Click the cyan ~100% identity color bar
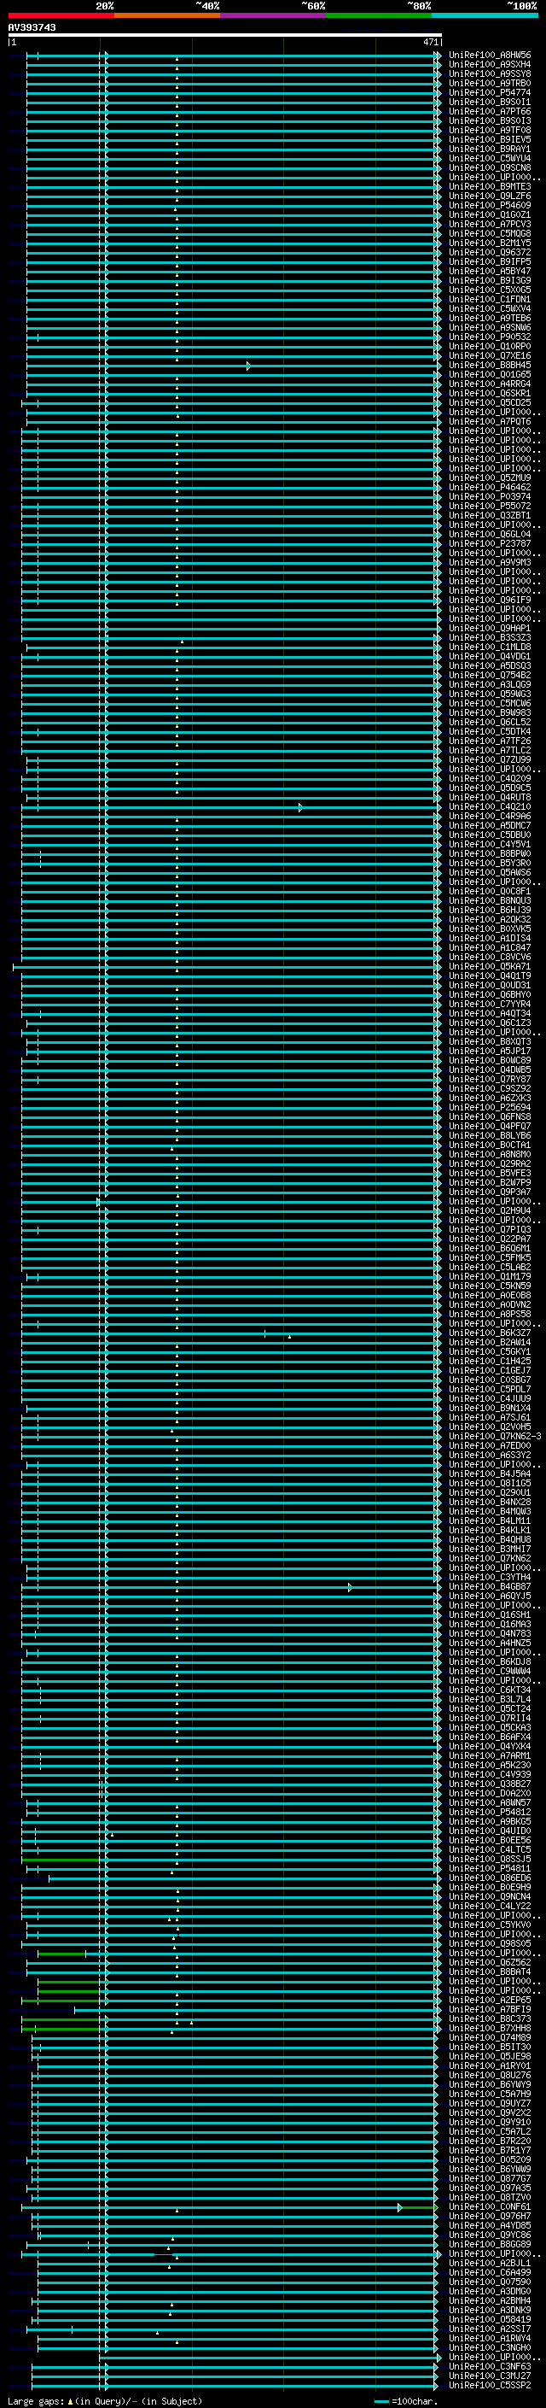546x2408 pixels. coord(485,15)
